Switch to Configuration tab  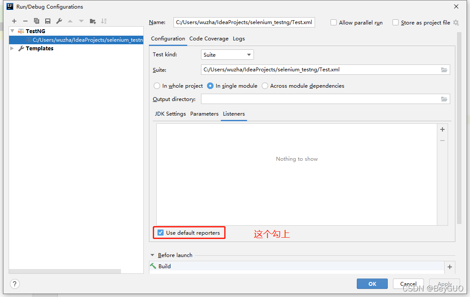pos(168,39)
